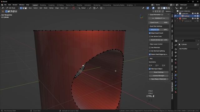Click the Blender logo menu icon
200x112 pixels.
click(x=2, y=5)
